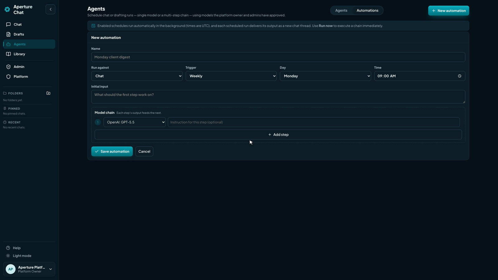
Task: Click the pin icon beside Pinned
Action: click(x=5, y=109)
